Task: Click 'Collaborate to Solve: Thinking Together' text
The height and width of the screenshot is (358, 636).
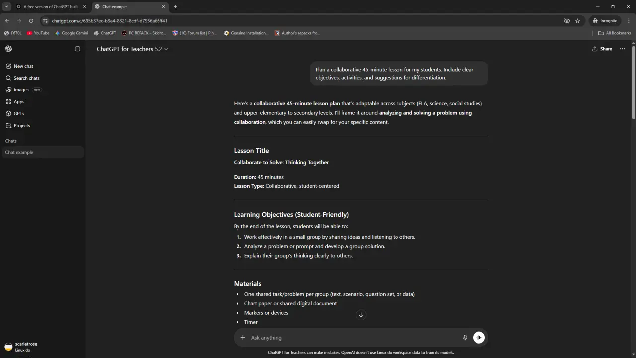Action: 281,162
